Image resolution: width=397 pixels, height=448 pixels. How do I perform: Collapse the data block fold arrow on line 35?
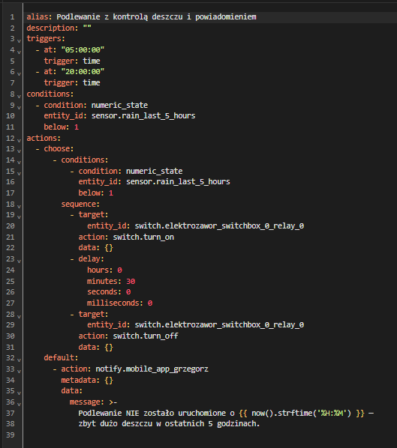tap(19, 393)
